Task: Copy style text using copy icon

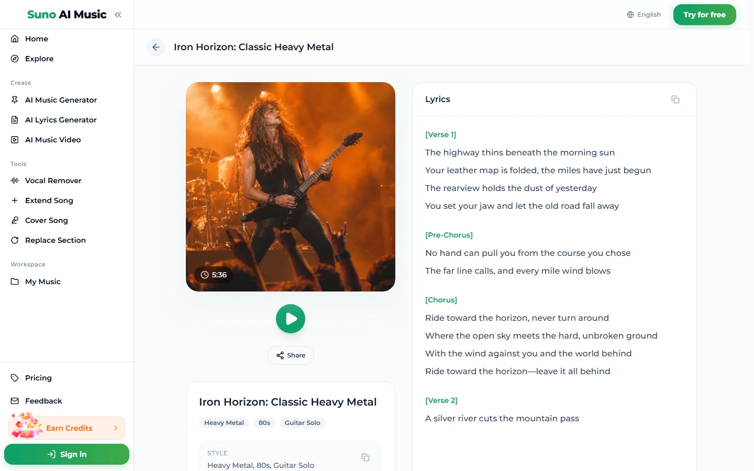Action: click(365, 457)
